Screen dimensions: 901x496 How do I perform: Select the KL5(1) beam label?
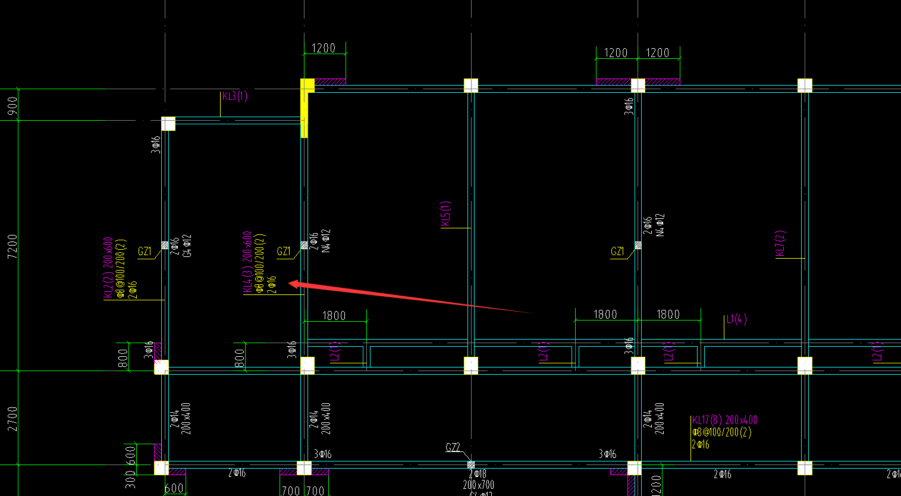446,214
